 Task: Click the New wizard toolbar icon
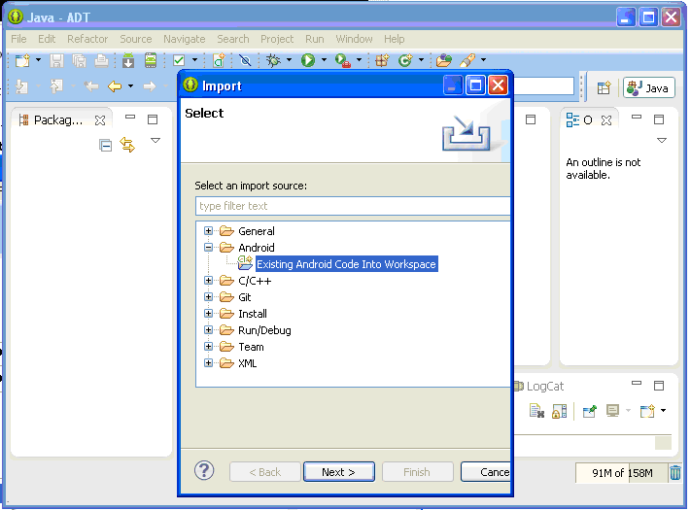coord(22,60)
